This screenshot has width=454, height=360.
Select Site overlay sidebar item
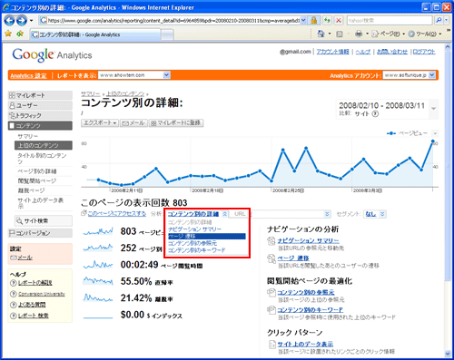pyautogui.click(x=41, y=203)
